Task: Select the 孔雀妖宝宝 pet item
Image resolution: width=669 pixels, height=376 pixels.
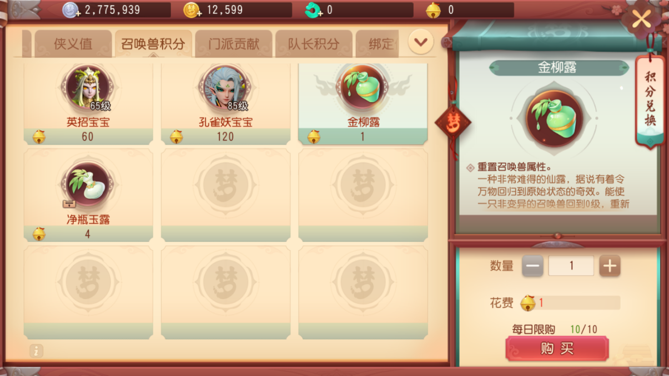Action: point(225,103)
